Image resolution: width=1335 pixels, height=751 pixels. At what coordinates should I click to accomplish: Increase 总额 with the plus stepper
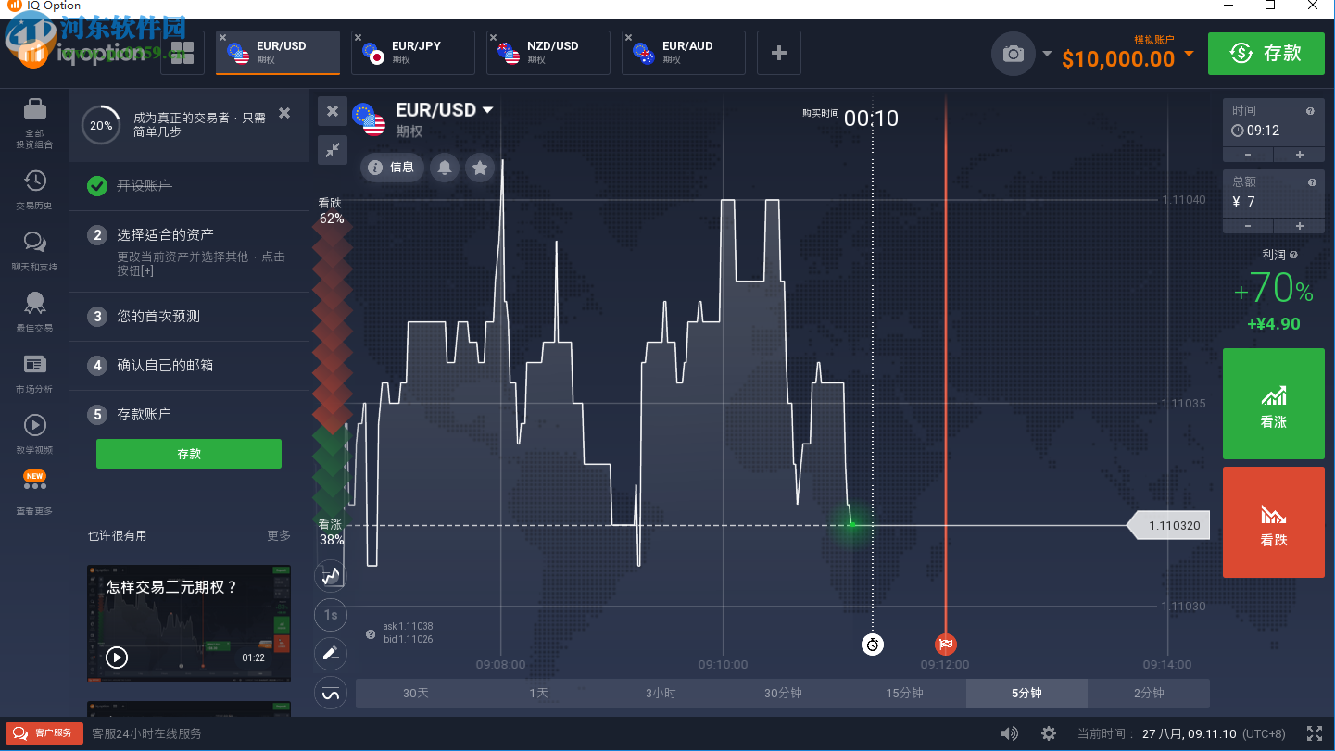tap(1300, 225)
